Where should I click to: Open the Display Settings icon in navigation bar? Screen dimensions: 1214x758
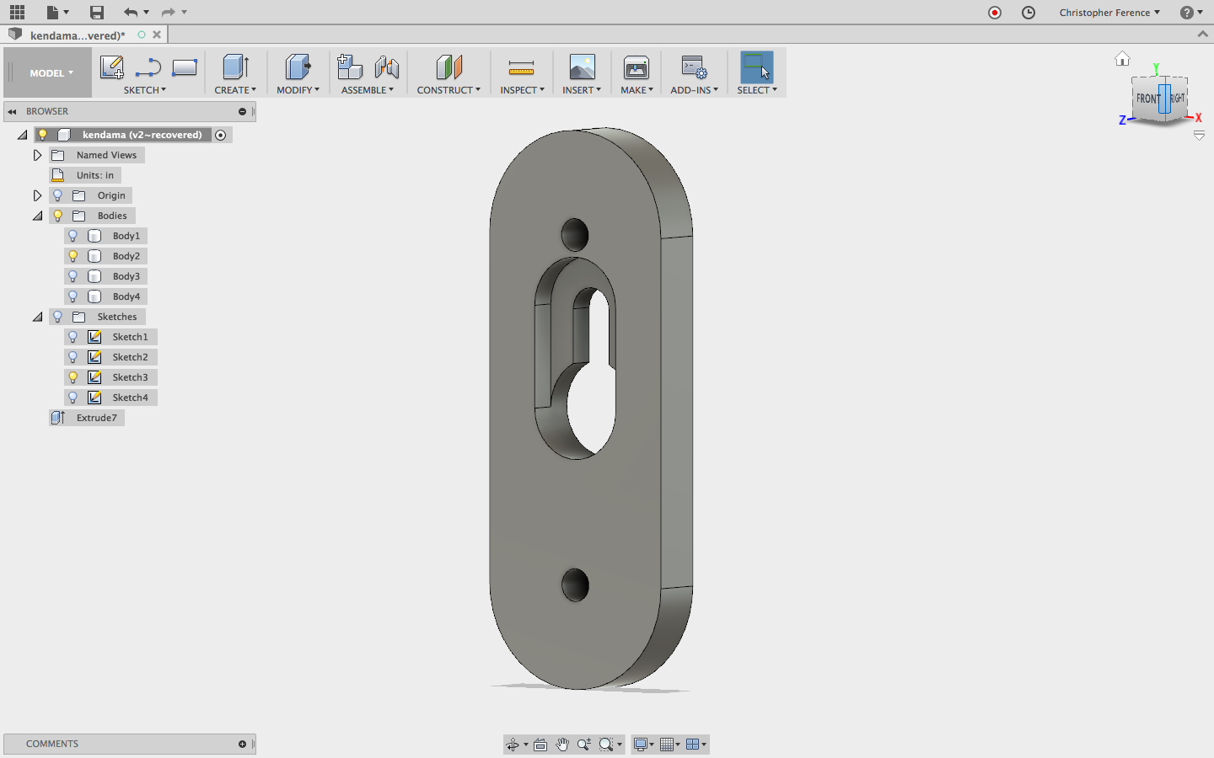pos(644,745)
